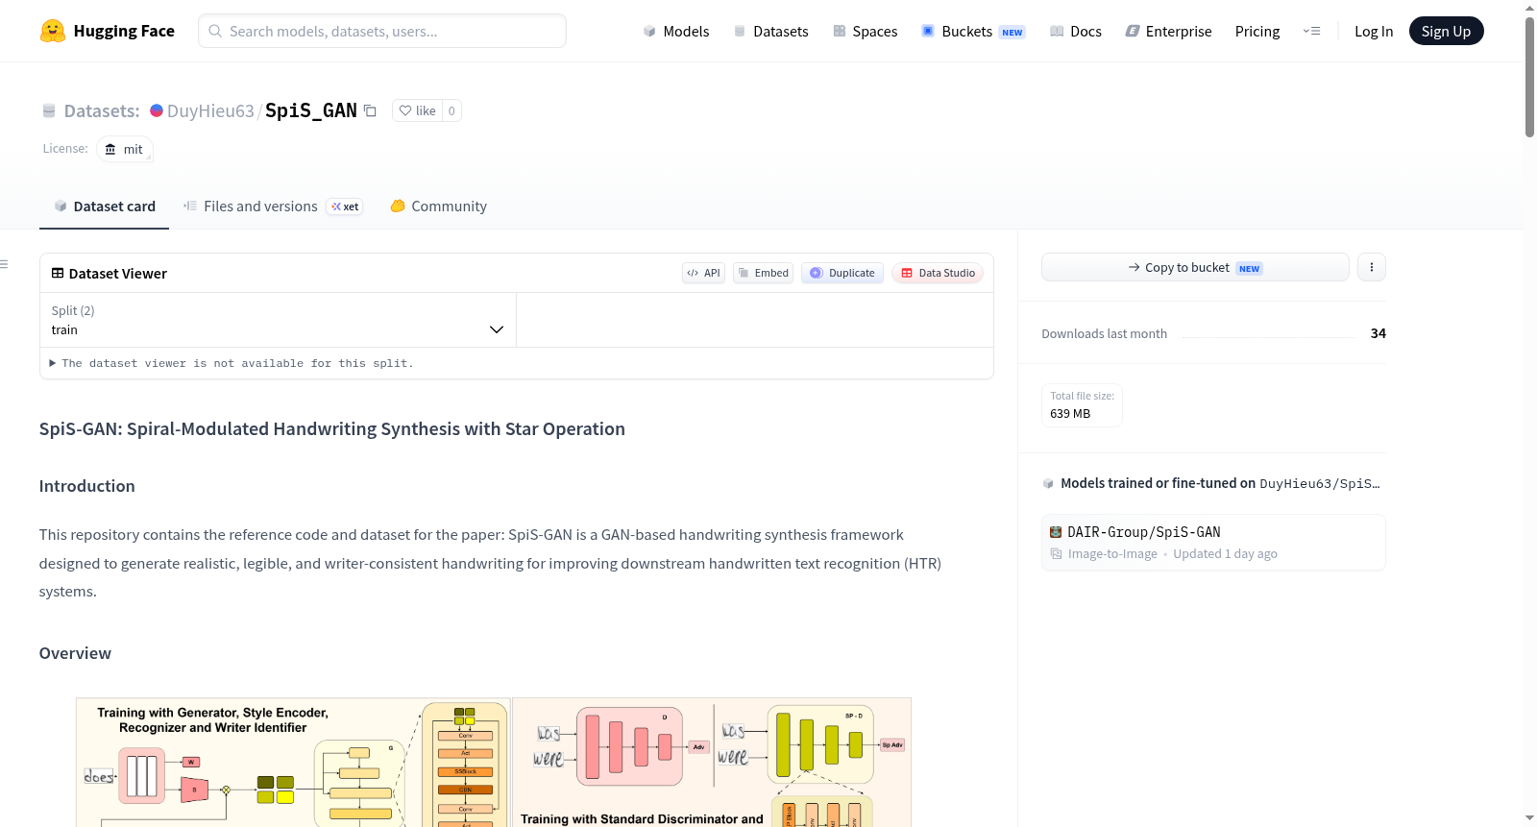Open the DAIR-Group/SpiS-GAN model card
The image size is (1537, 827).
point(1213,543)
